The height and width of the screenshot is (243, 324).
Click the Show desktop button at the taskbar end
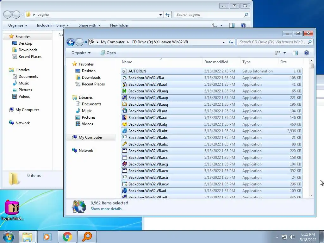[x=322, y=237]
